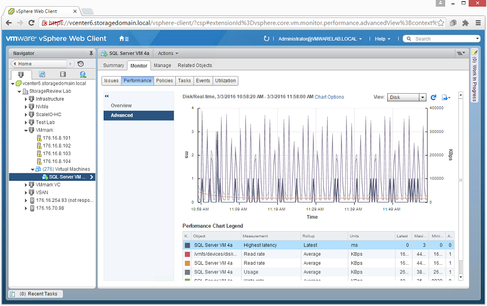This screenshot has width=487, height=306.
Task: Collapse the VMmark cluster node
Action: 26,130
